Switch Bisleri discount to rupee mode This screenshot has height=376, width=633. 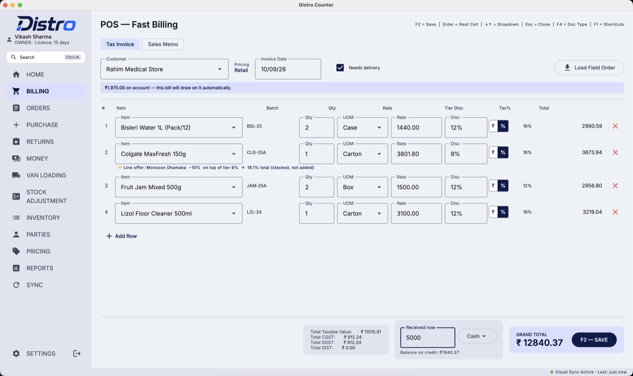click(x=493, y=126)
